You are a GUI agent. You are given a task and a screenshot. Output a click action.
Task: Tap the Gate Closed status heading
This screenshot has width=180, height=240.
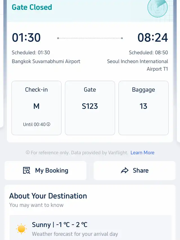pyautogui.click(x=32, y=7)
